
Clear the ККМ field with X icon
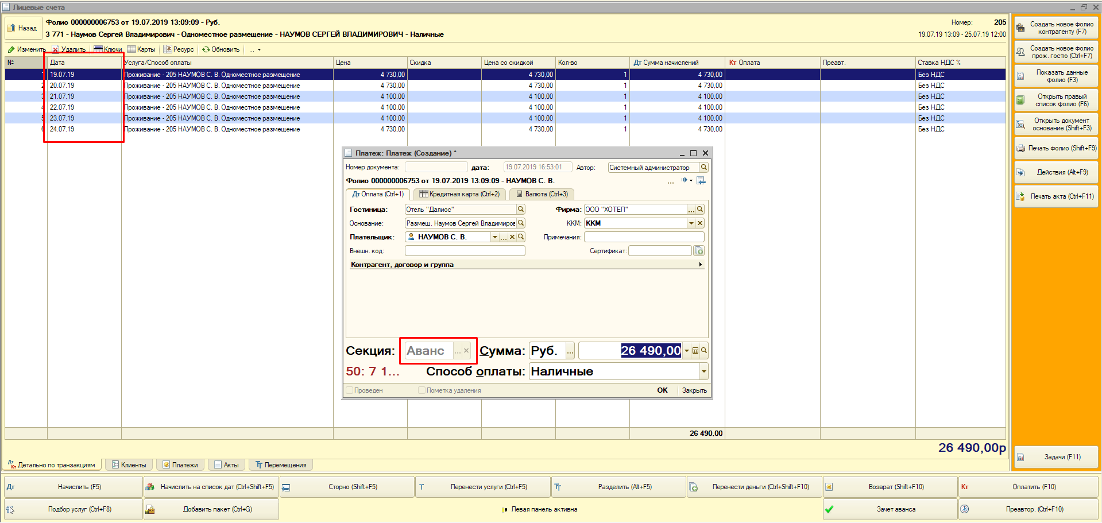pyautogui.click(x=700, y=223)
